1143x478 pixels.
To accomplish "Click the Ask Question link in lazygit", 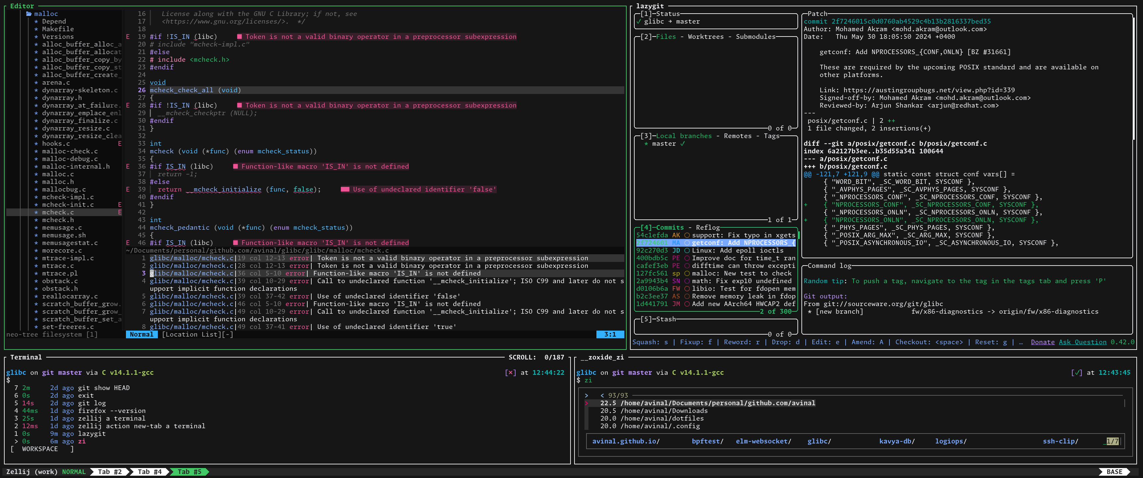I will coord(1083,342).
